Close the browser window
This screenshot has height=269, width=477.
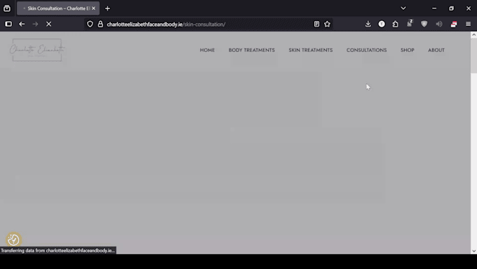tap(469, 8)
